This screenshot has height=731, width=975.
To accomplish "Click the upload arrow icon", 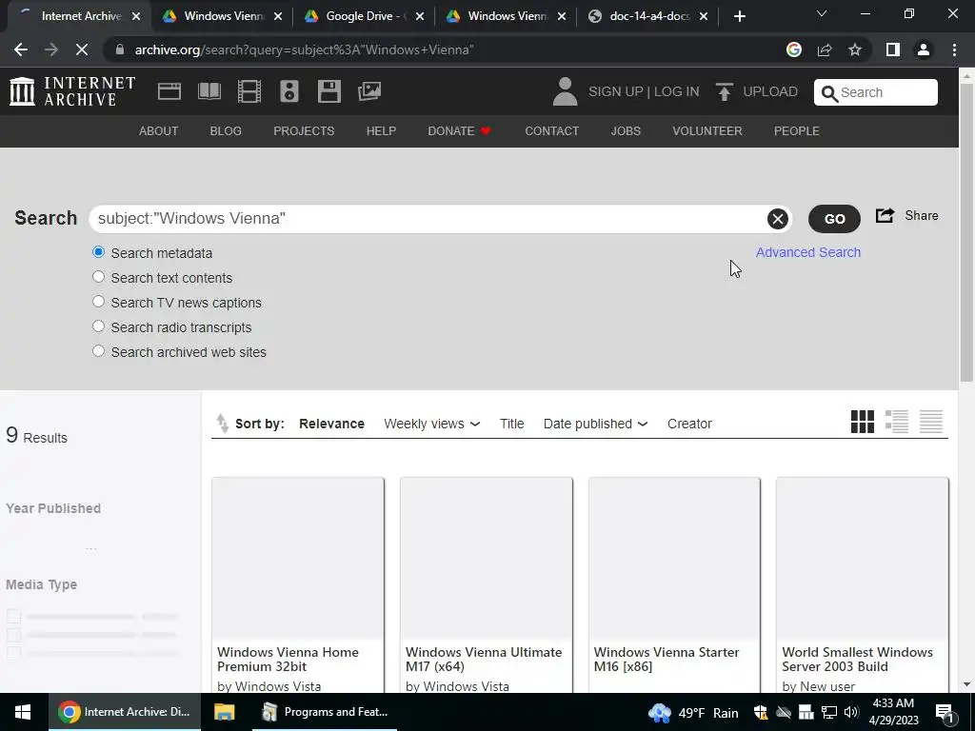I will (724, 91).
